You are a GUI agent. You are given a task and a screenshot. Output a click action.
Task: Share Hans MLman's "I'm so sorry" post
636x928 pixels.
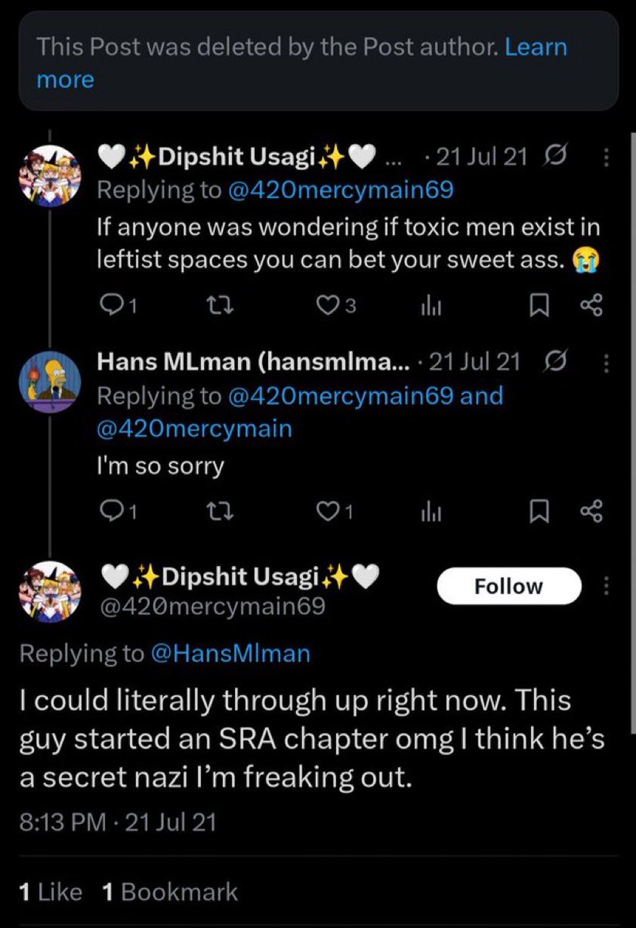590,510
